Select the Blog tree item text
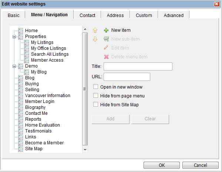 point(30,78)
